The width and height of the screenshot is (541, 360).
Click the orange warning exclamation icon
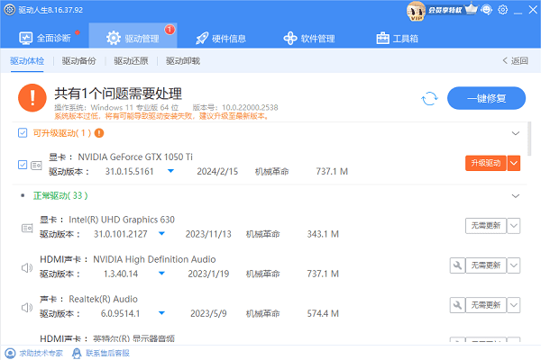point(33,97)
